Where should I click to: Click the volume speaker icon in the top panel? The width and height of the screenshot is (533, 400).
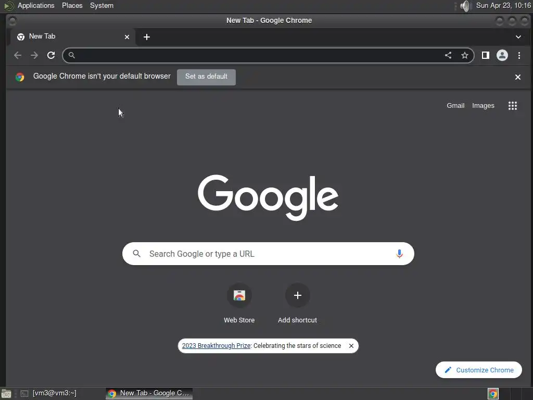(465, 6)
